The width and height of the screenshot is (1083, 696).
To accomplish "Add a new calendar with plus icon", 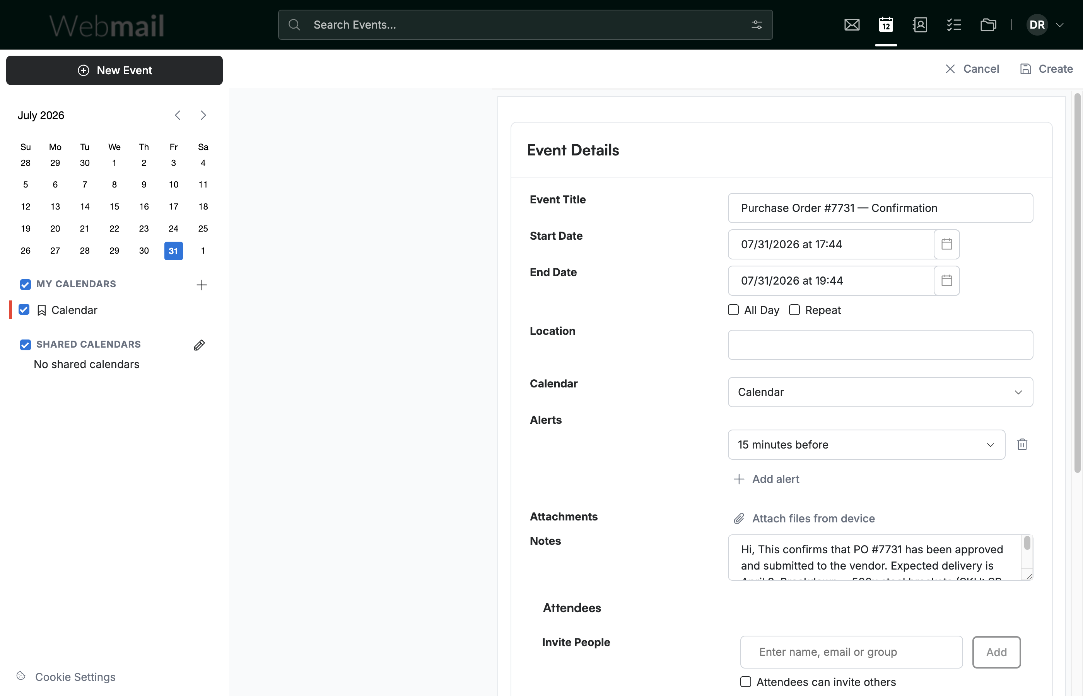I will [x=202, y=285].
